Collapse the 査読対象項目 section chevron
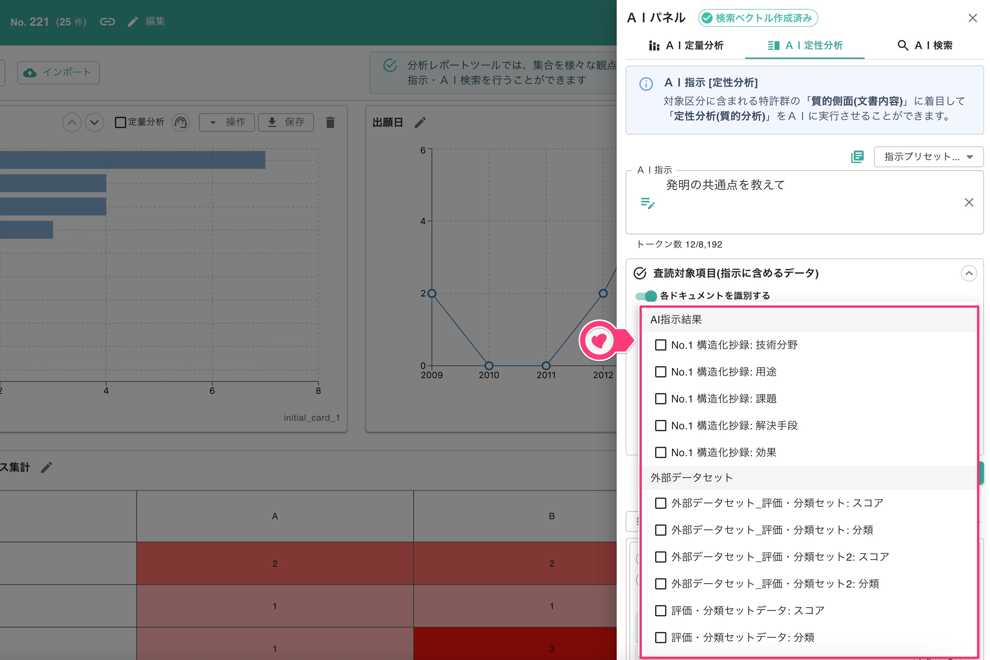The image size is (990, 660). pos(969,274)
